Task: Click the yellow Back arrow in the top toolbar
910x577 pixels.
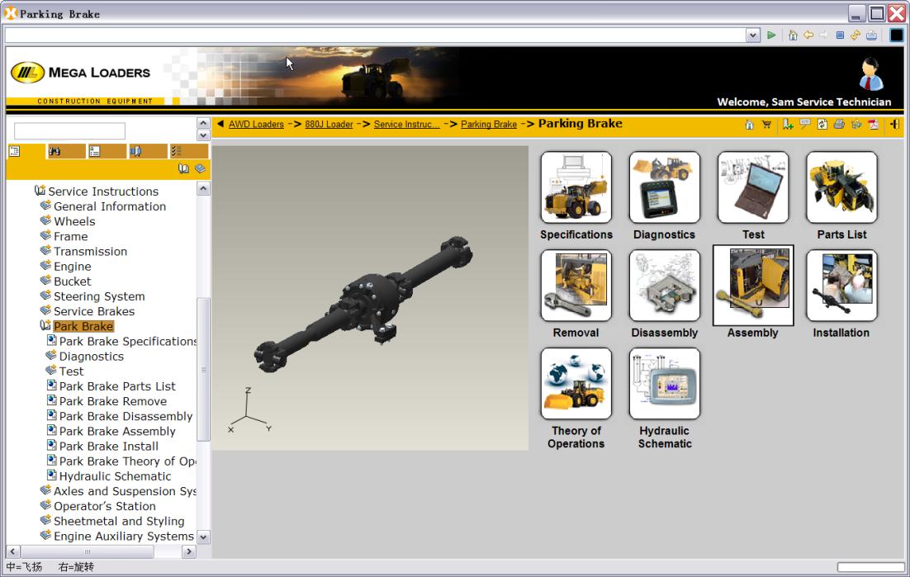Action: coord(808,35)
